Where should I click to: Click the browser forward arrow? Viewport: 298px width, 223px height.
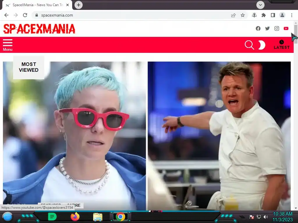[16, 15]
